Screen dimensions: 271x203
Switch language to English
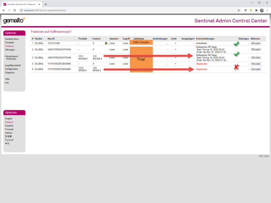click(x=9, y=119)
